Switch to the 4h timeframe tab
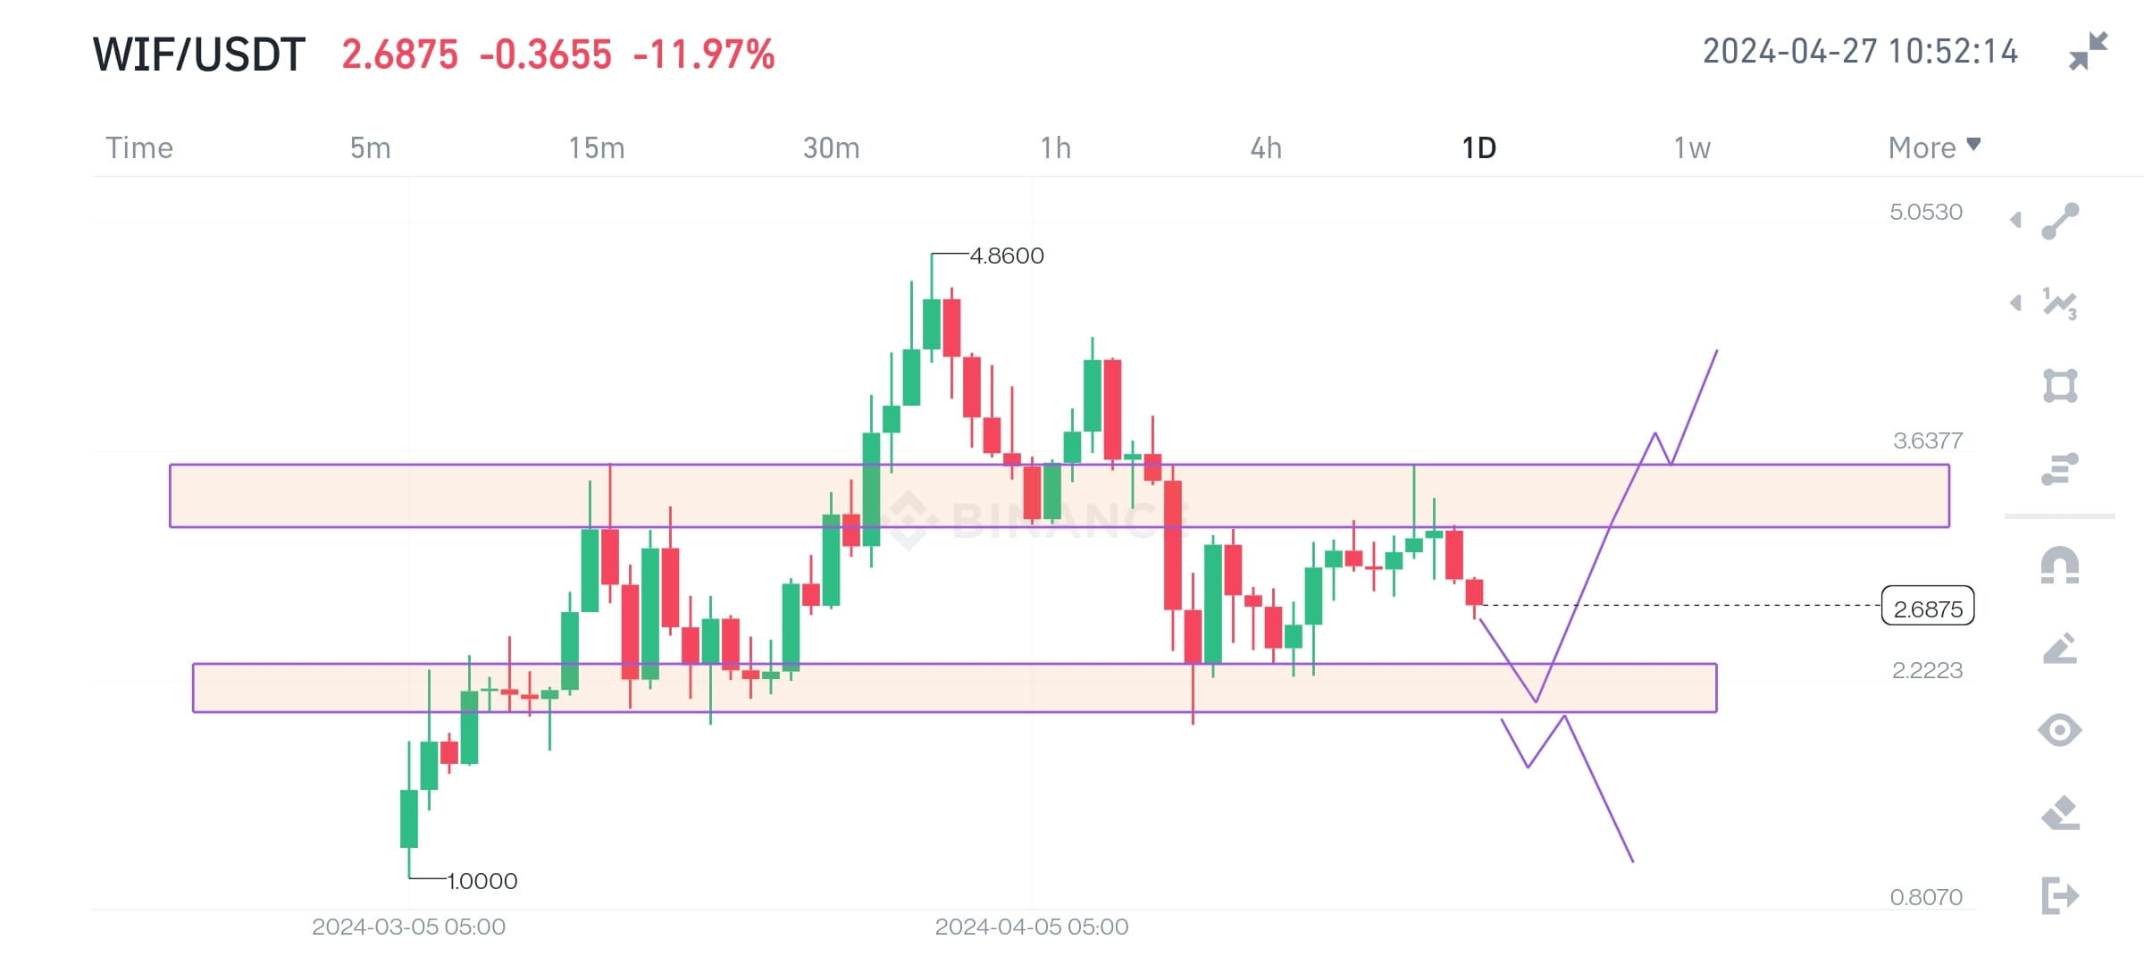 (x=1265, y=147)
